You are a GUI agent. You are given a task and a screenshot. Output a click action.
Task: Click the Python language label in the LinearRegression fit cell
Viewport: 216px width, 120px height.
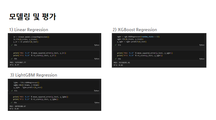point(97,45)
